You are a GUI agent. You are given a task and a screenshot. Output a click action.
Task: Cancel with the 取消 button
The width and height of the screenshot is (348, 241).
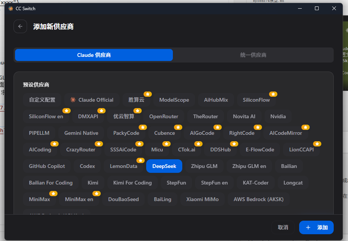[x=283, y=227]
